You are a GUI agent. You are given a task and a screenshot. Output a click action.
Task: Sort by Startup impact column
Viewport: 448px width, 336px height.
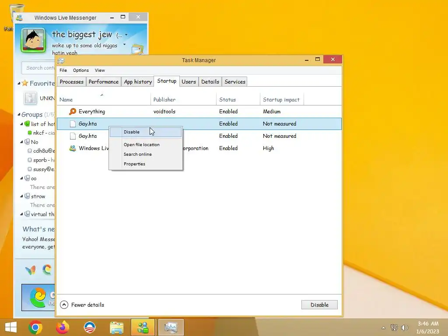point(281,100)
